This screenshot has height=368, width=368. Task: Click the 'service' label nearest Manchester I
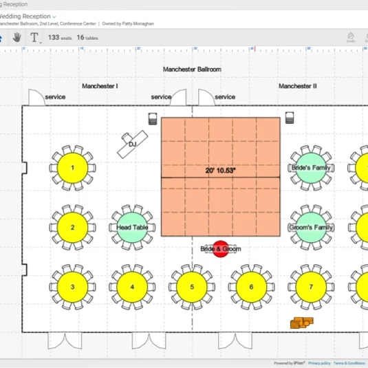(x=55, y=97)
